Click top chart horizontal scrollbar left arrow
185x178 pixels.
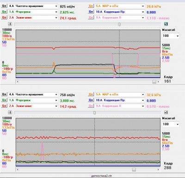[18, 81]
